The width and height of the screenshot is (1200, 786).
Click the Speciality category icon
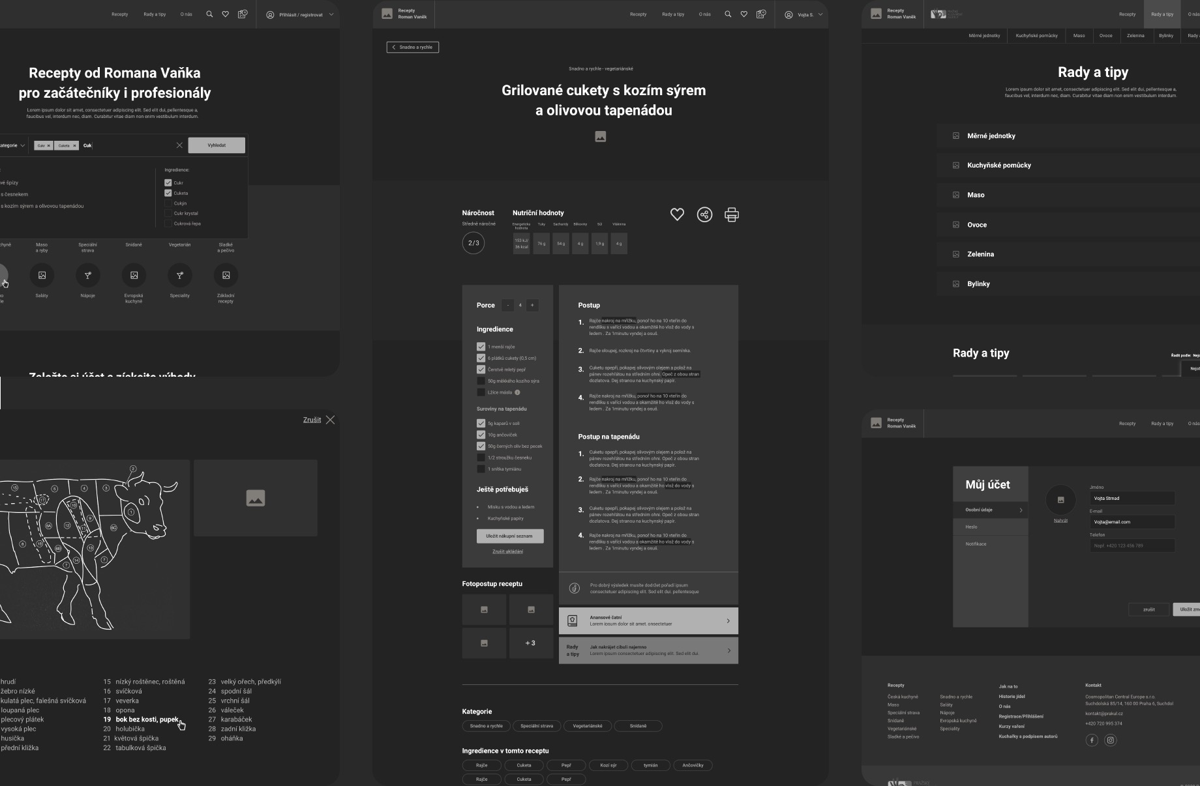pyautogui.click(x=180, y=275)
